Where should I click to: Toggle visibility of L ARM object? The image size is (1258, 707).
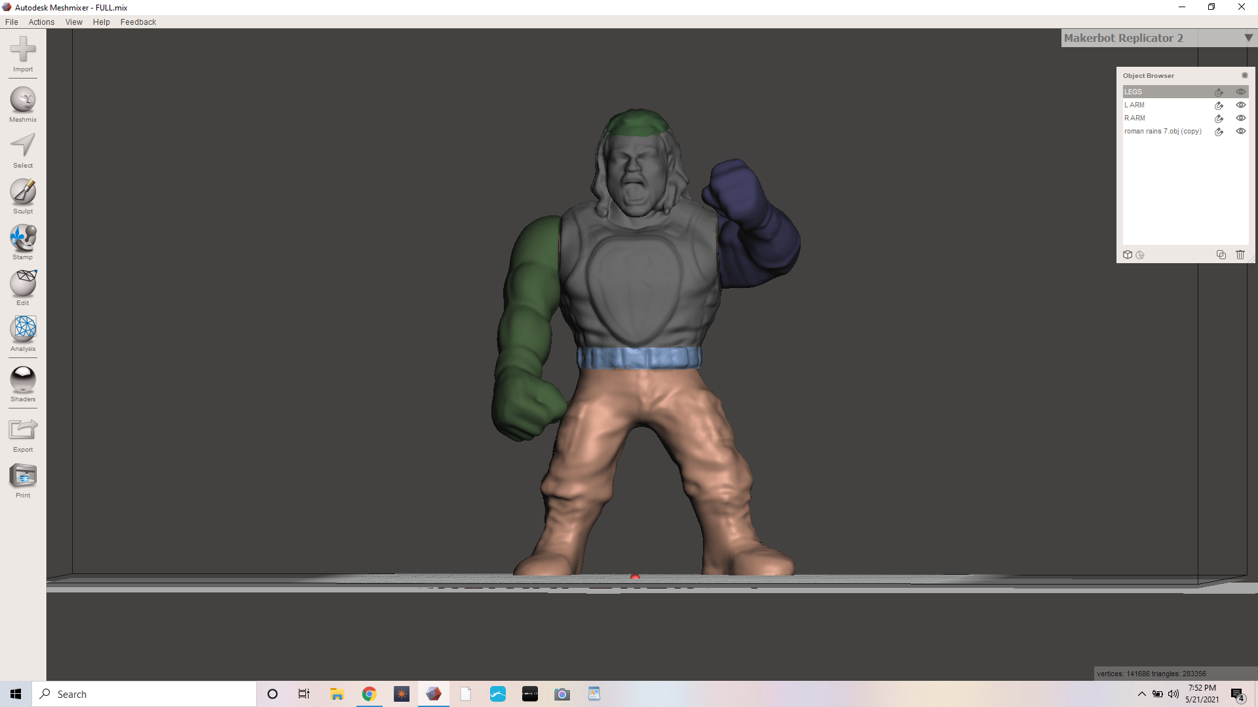[x=1242, y=105]
